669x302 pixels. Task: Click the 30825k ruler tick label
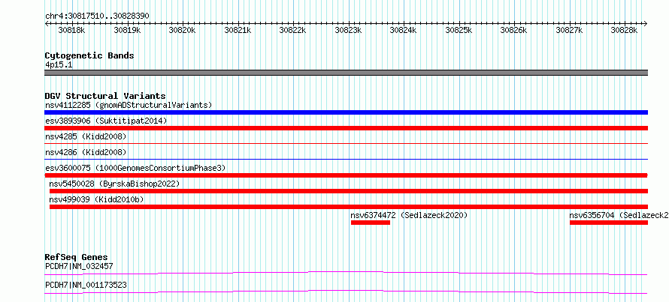pyautogui.click(x=459, y=30)
